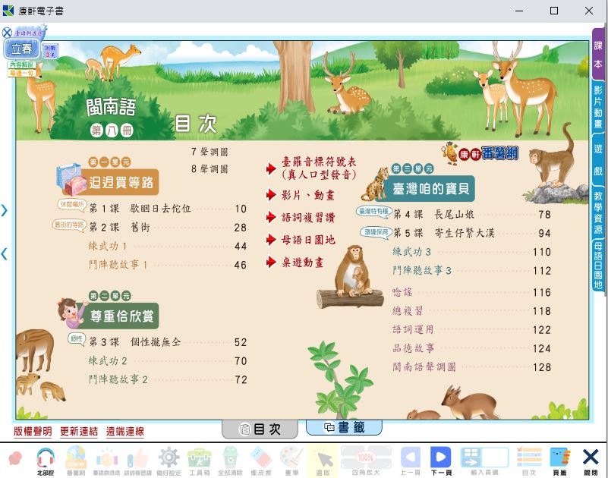The height and width of the screenshot is (478, 608).
Task: Close the seasonal widget with the blue X
Action: (x=7, y=33)
